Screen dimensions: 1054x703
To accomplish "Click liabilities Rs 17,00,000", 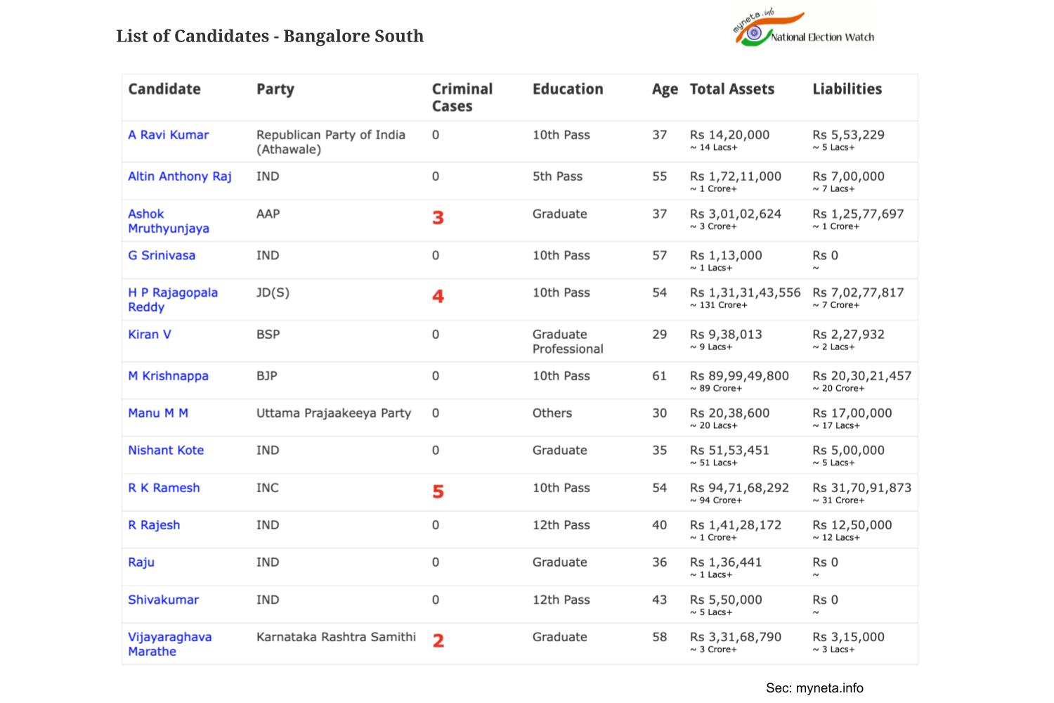I will pos(852,413).
